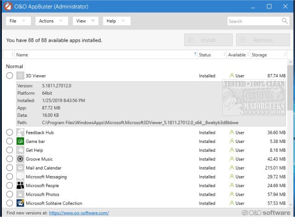The width and height of the screenshot is (295, 217).
Task: Click the vertical scrollbar down arrow
Action: (291, 205)
